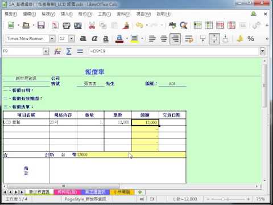Open the 資料(D) menu
This screenshot has height=205, width=273.
(x=123, y=14)
